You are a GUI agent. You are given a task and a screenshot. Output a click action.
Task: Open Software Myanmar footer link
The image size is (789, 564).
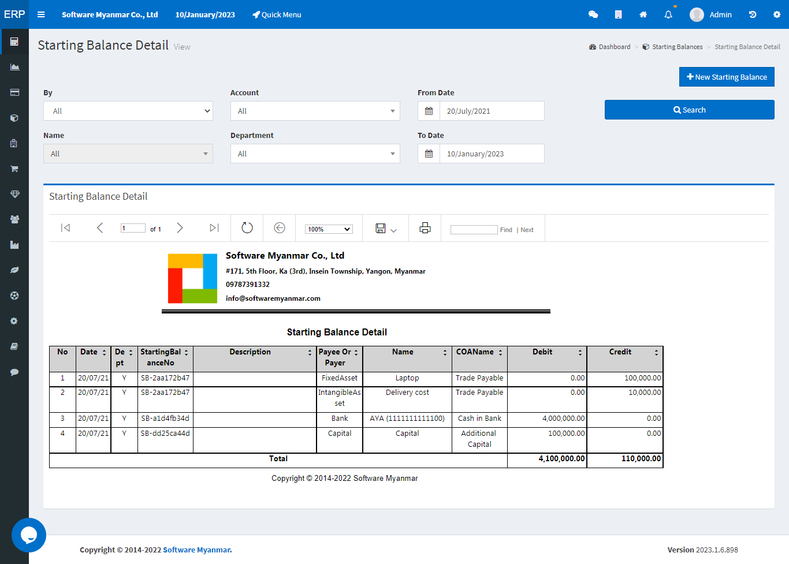[196, 550]
